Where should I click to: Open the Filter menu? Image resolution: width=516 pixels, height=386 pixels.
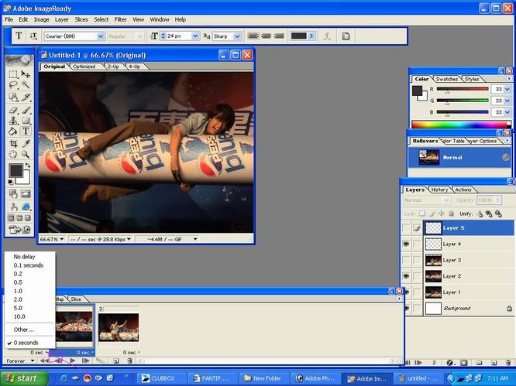pyautogui.click(x=120, y=19)
